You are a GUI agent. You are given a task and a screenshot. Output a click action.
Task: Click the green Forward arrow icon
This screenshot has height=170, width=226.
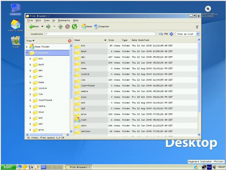coord(48,27)
